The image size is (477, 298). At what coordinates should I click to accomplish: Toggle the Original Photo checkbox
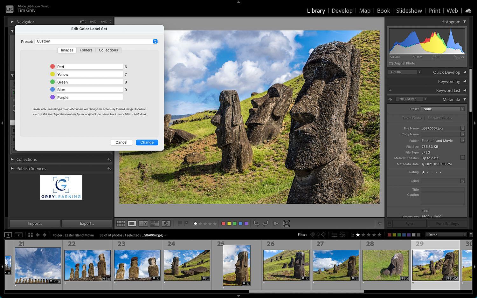point(391,64)
